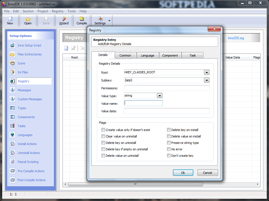Open the Tools menu
This screenshot has height=201, width=269.
(x=71, y=11)
